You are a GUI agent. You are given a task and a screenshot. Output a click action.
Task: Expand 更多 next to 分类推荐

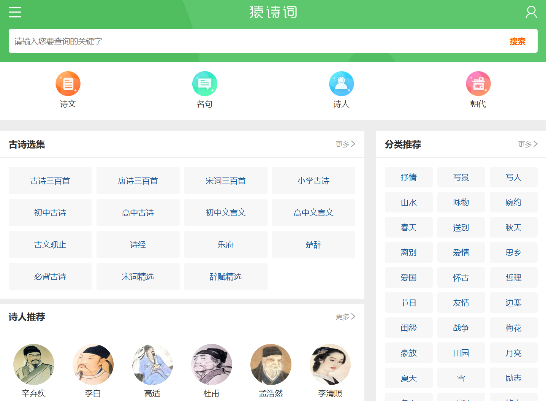[x=527, y=144]
